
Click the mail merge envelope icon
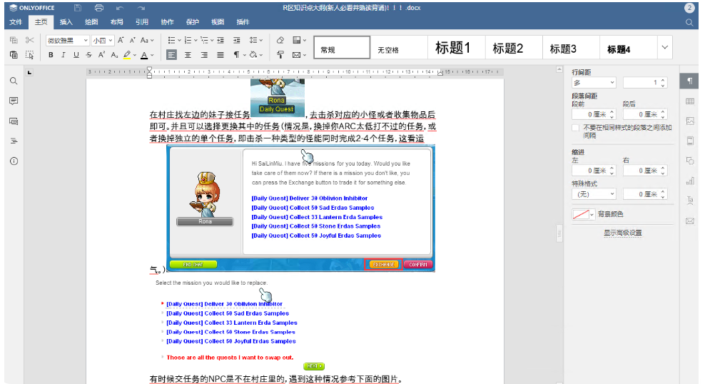point(297,55)
